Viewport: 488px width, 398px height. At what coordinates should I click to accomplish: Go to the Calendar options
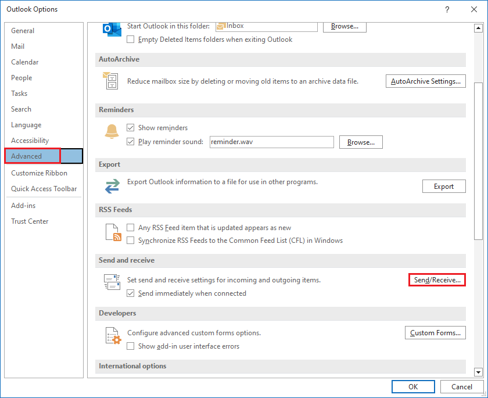click(44, 62)
